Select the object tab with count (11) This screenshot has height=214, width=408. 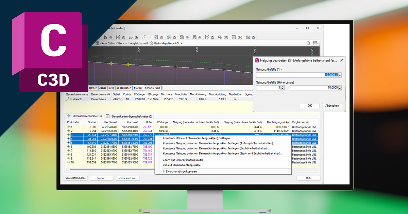[x=223, y=37]
